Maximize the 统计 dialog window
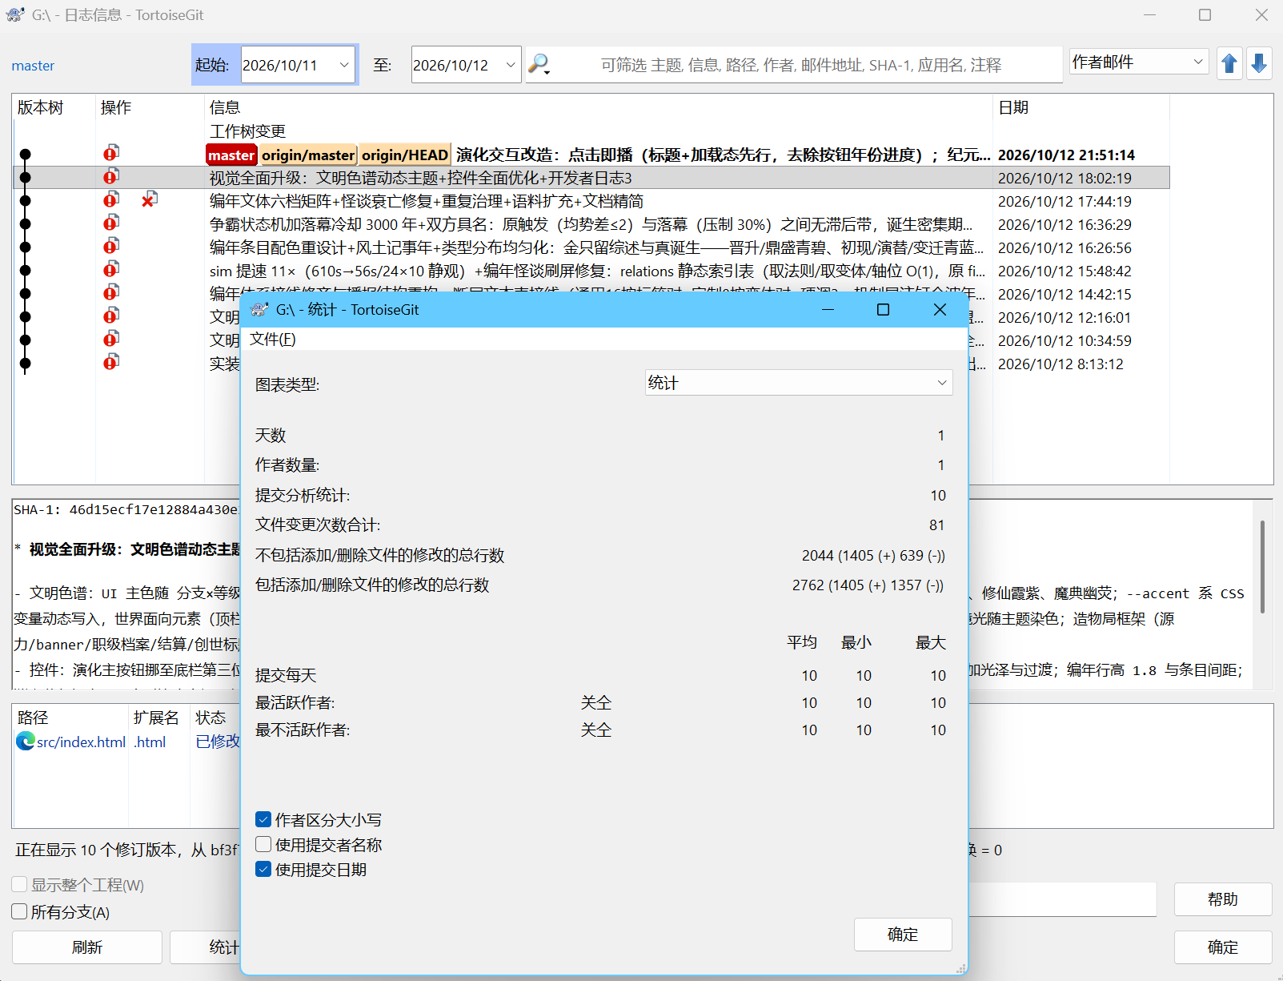The height and width of the screenshot is (981, 1283). point(884,310)
